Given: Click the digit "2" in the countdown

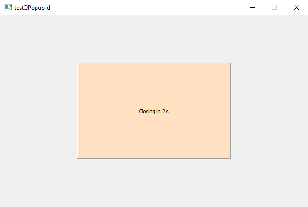Looking at the screenshot, I should pos(164,111).
